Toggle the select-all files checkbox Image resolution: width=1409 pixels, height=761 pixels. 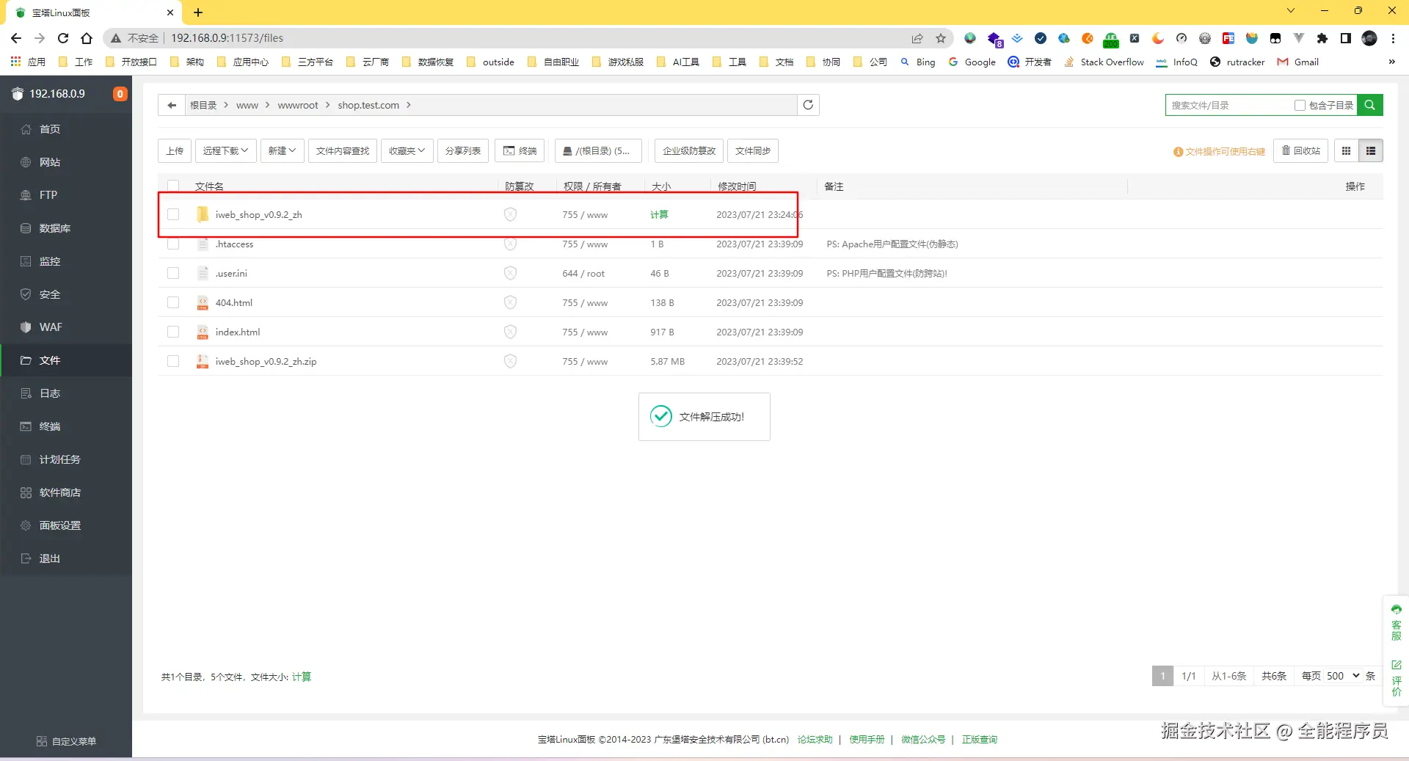(173, 186)
